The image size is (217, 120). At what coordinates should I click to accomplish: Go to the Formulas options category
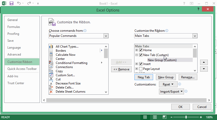click(x=14, y=27)
